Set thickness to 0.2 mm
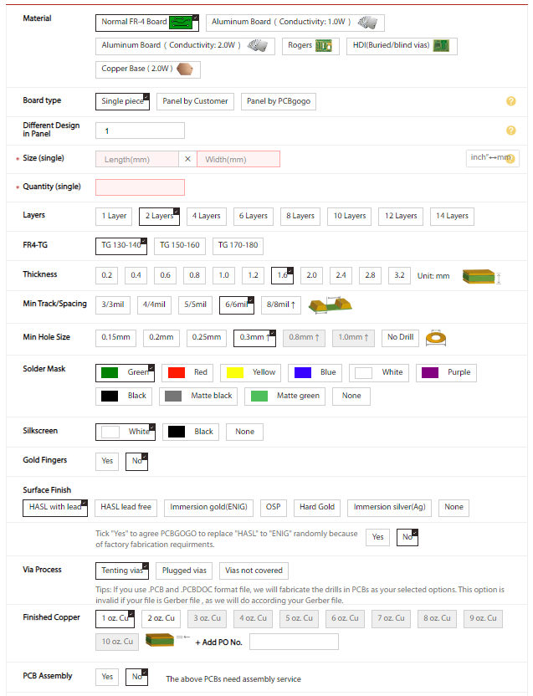Image resolution: width=533 pixels, height=696 pixels. (106, 276)
